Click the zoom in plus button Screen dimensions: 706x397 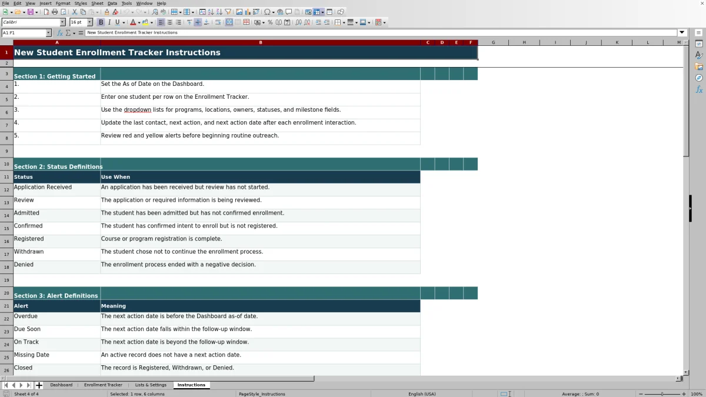683,394
